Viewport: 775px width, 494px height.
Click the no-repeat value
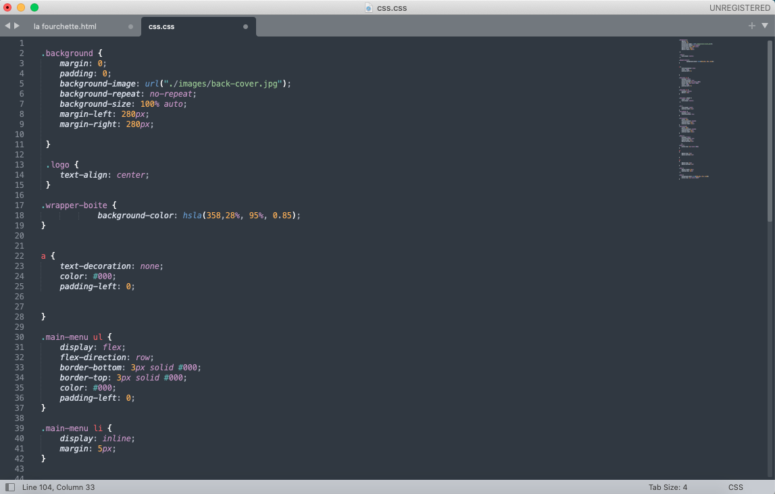pos(170,94)
